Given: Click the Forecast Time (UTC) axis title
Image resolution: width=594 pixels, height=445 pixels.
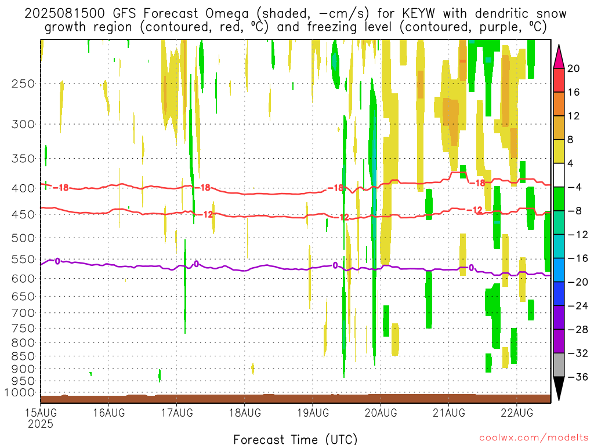Looking at the screenshot, I should 295,439.
